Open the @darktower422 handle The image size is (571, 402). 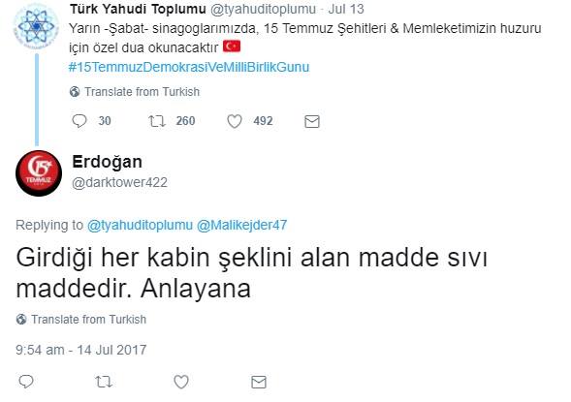119,182
